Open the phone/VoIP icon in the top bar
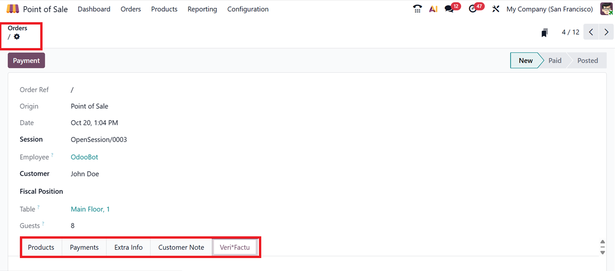 (418, 9)
